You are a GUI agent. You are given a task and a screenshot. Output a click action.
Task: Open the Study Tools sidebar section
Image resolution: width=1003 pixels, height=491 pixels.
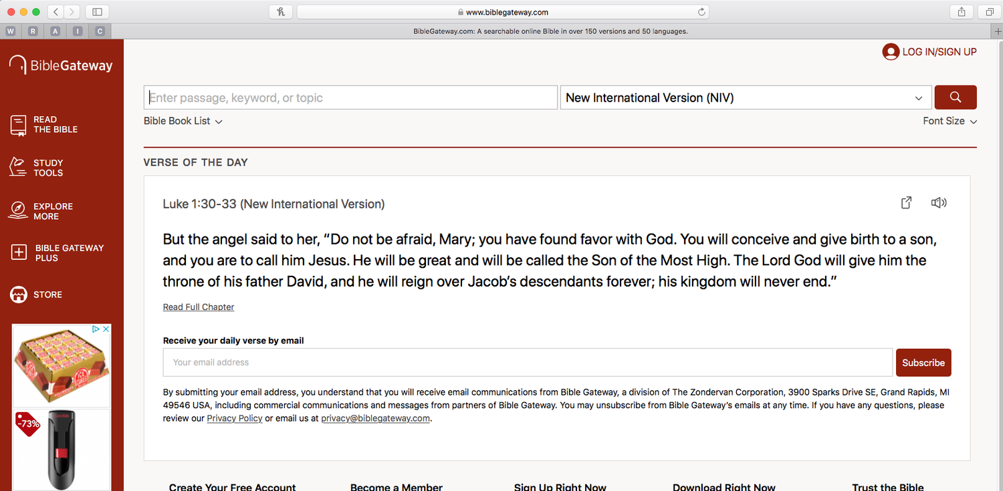tap(37, 168)
